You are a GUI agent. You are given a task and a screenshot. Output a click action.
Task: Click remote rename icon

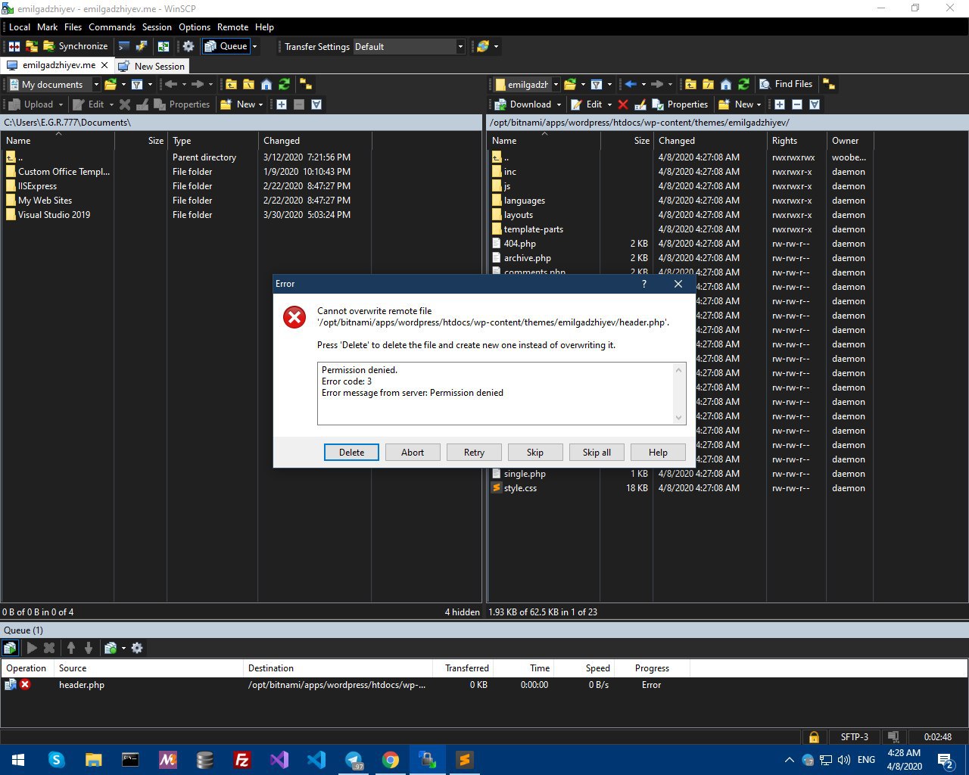point(640,104)
